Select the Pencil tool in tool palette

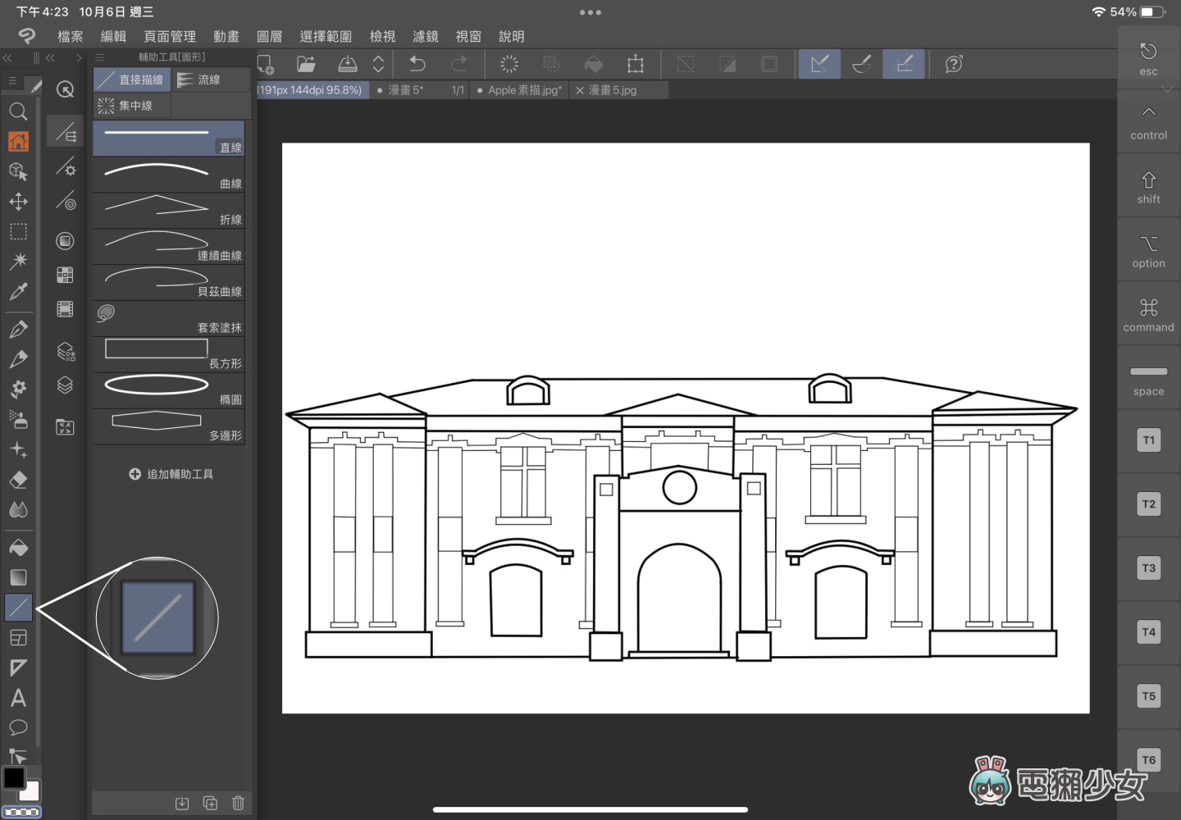point(18,359)
